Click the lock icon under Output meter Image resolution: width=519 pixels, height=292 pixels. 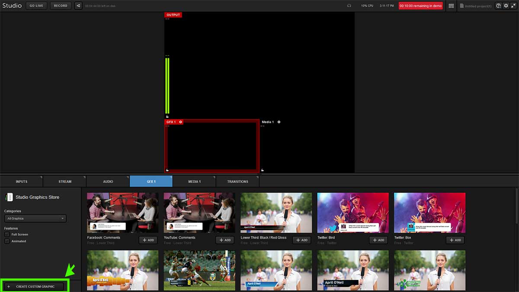[x=167, y=116]
